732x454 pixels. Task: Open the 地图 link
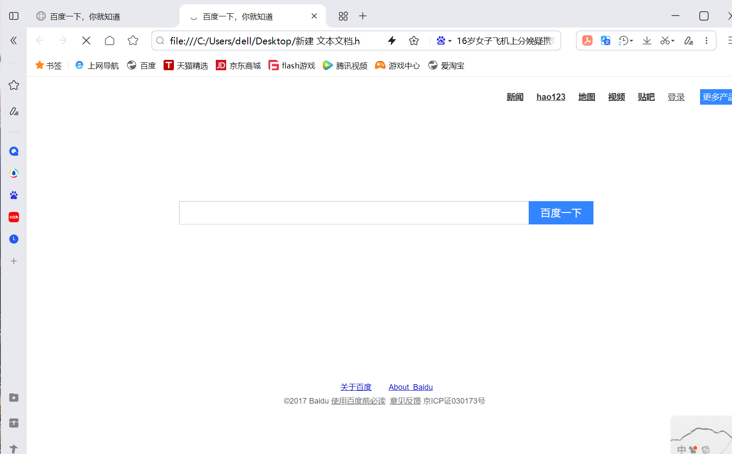click(x=587, y=97)
